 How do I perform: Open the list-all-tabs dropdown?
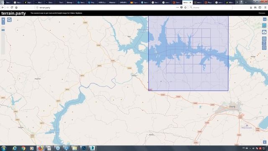[246, 3]
